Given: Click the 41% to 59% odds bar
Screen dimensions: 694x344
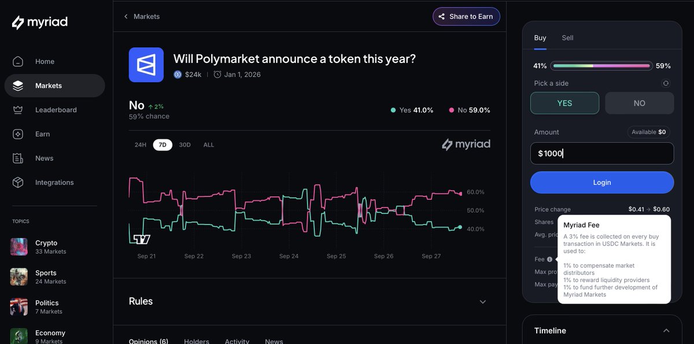Looking at the screenshot, I should 601,66.
